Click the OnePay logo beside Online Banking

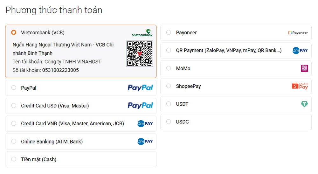click(145, 141)
